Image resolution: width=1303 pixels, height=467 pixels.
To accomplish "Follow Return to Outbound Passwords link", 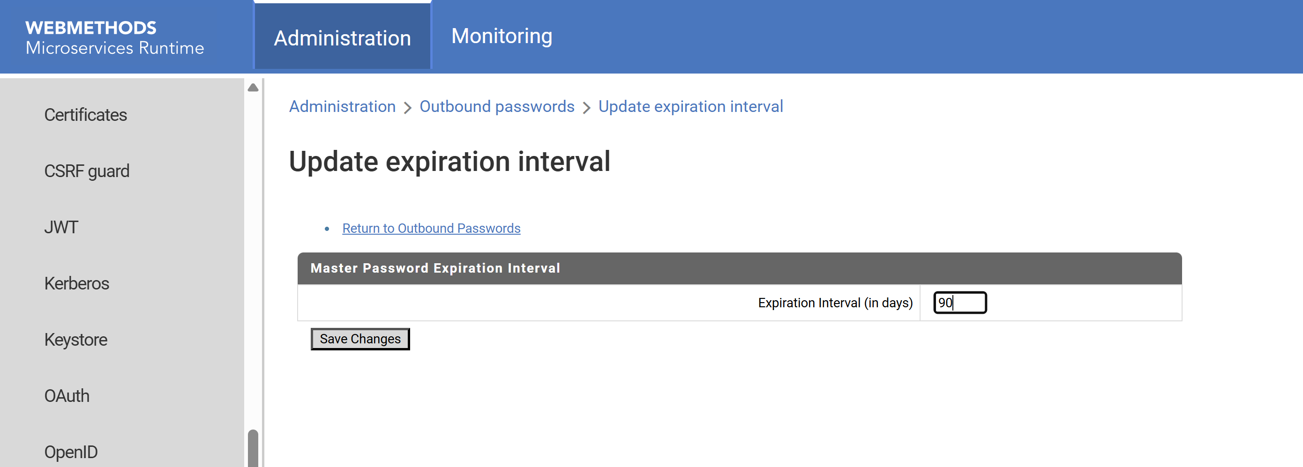I will point(431,229).
